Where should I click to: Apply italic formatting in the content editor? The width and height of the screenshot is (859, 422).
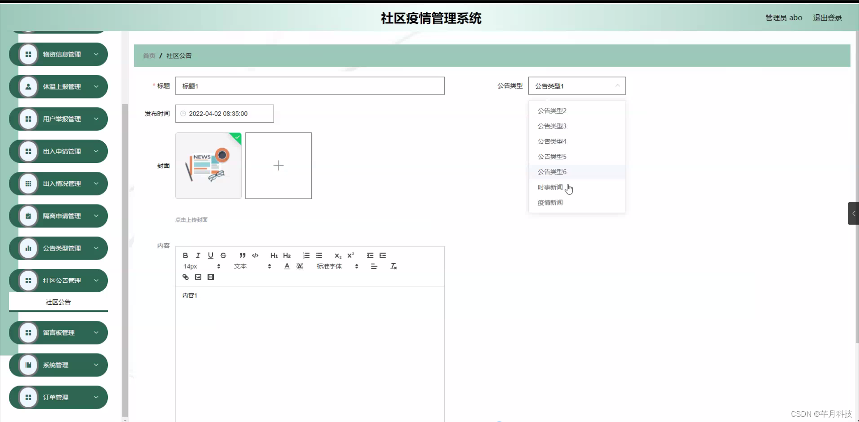[x=197, y=256]
